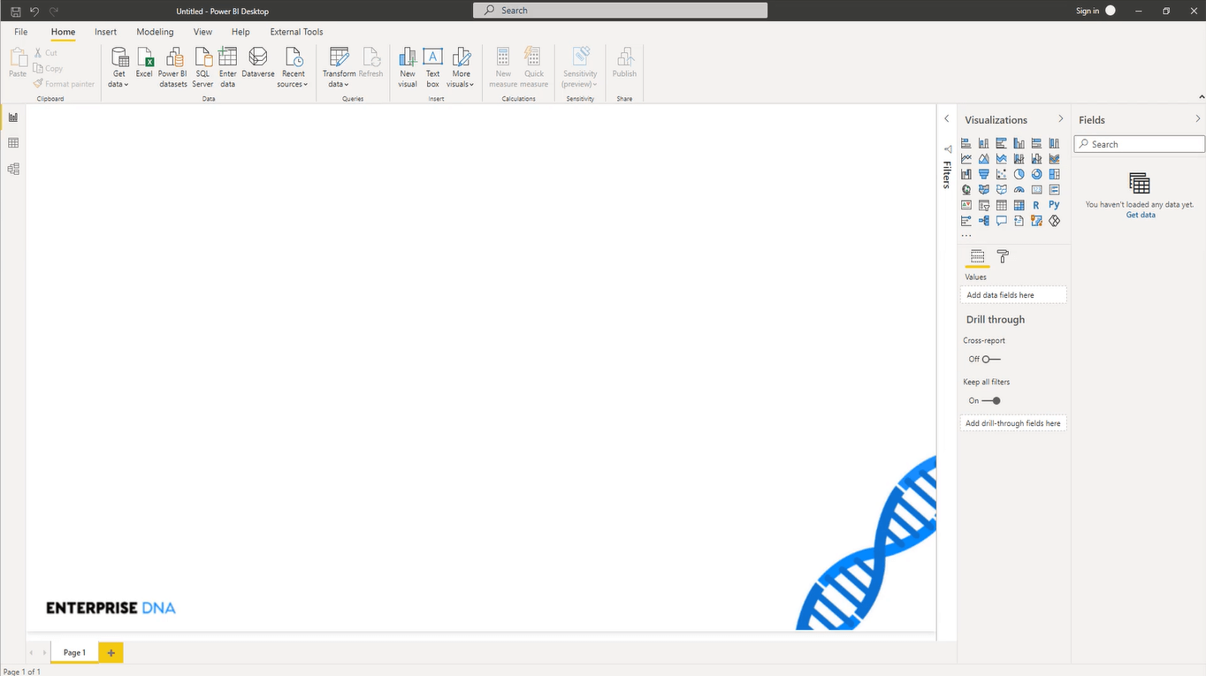
Task: Select the Gauge visual
Action: [1019, 190]
